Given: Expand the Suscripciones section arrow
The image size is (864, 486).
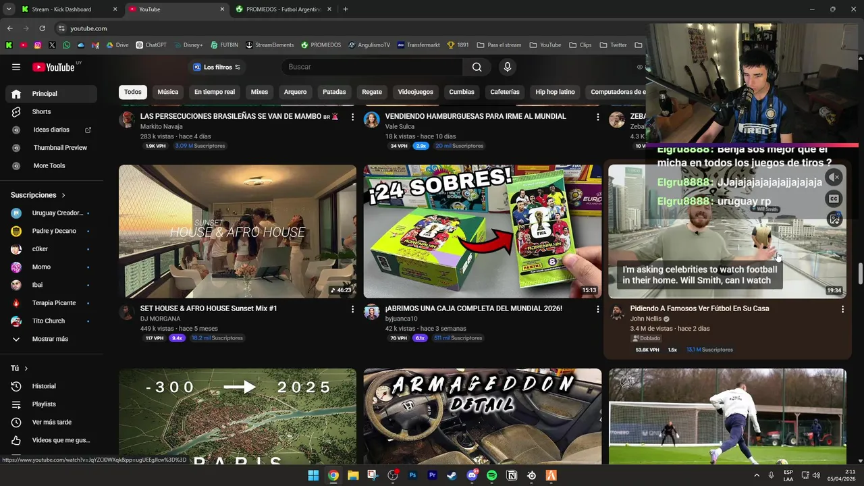Looking at the screenshot, I should [x=63, y=195].
